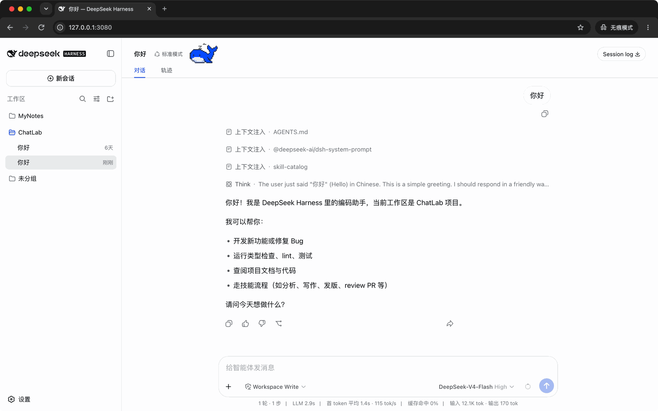Close the 你好 — DeepSeek Harness tab

coord(149,9)
